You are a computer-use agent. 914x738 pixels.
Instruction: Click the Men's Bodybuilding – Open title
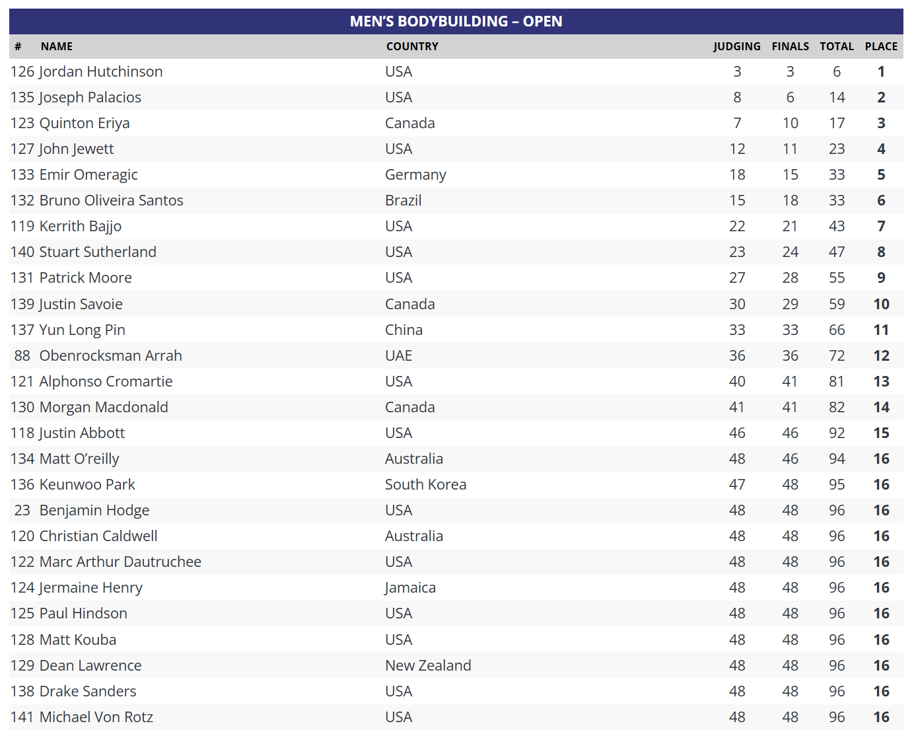pyautogui.click(x=456, y=21)
